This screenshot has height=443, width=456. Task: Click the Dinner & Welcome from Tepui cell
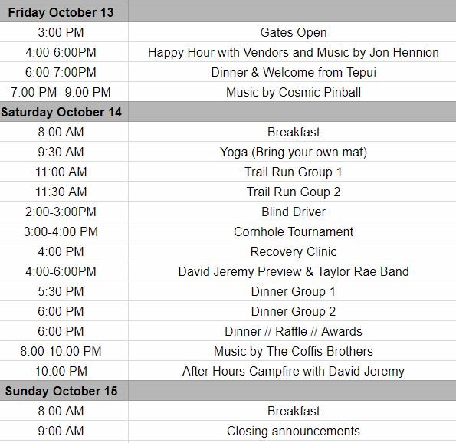[x=292, y=72]
